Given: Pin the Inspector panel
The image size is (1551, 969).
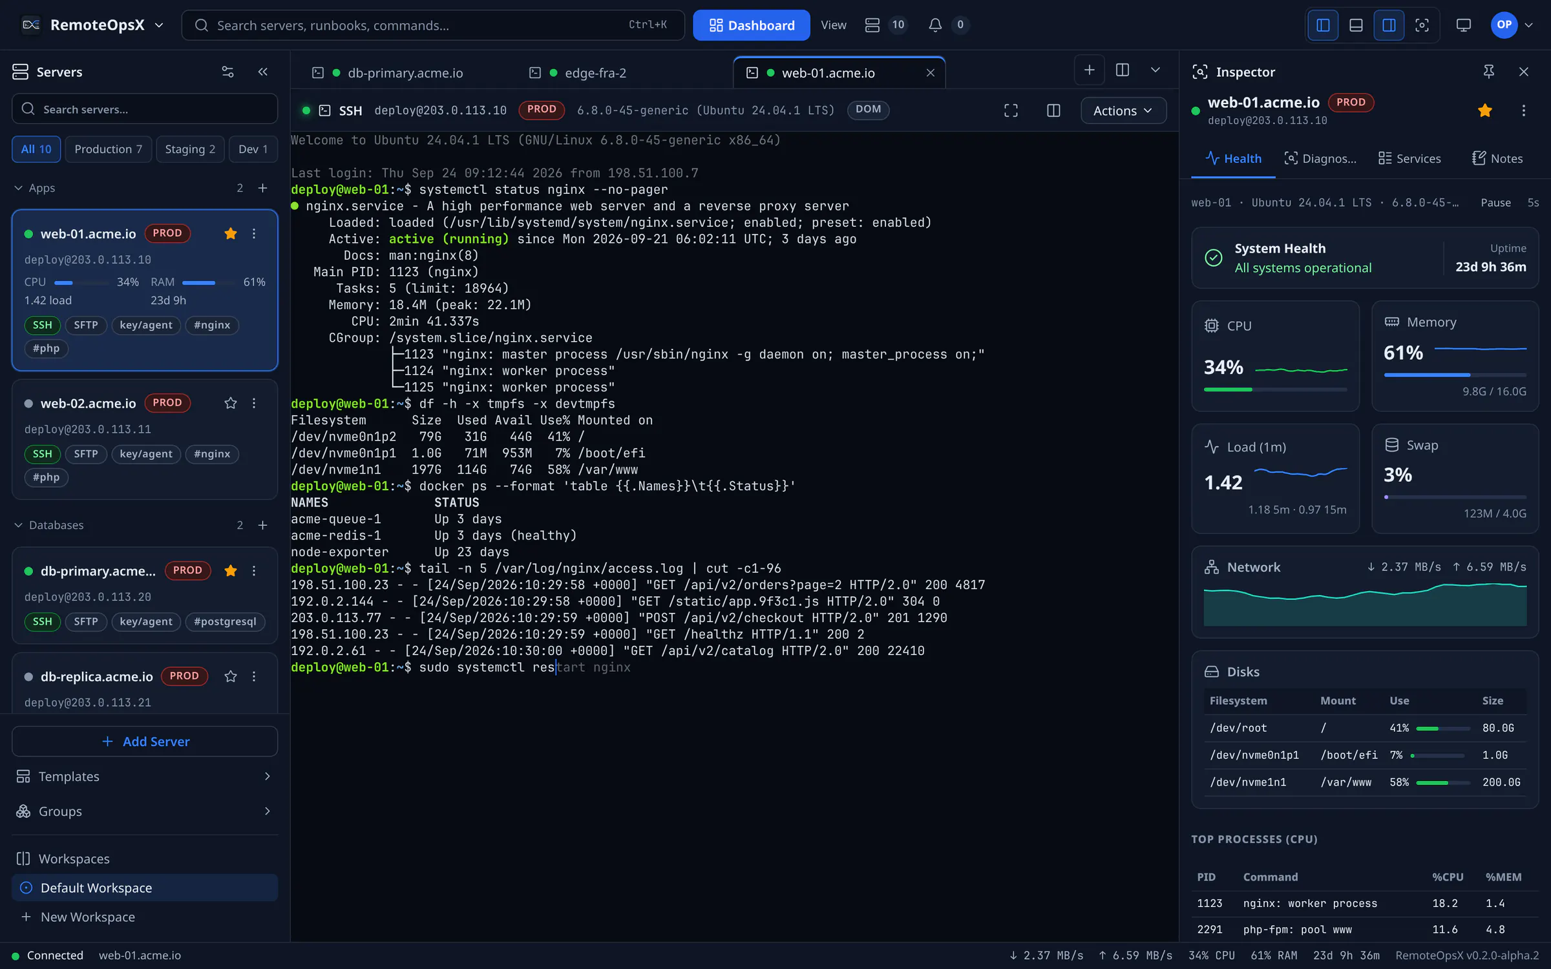Looking at the screenshot, I should tap(1489, 72).
